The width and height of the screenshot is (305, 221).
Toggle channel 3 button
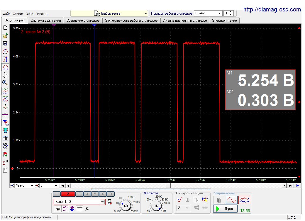click(x=79, y=194)
